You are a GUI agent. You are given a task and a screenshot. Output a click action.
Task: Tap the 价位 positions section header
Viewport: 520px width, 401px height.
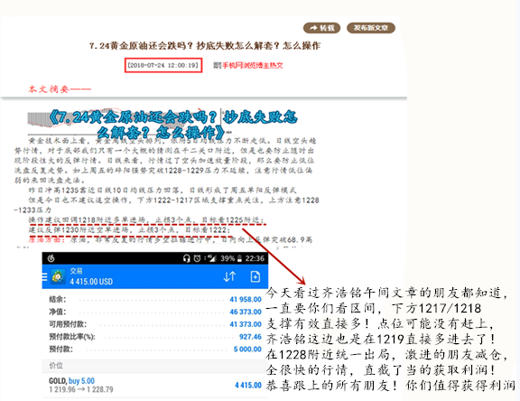point(154,366)
